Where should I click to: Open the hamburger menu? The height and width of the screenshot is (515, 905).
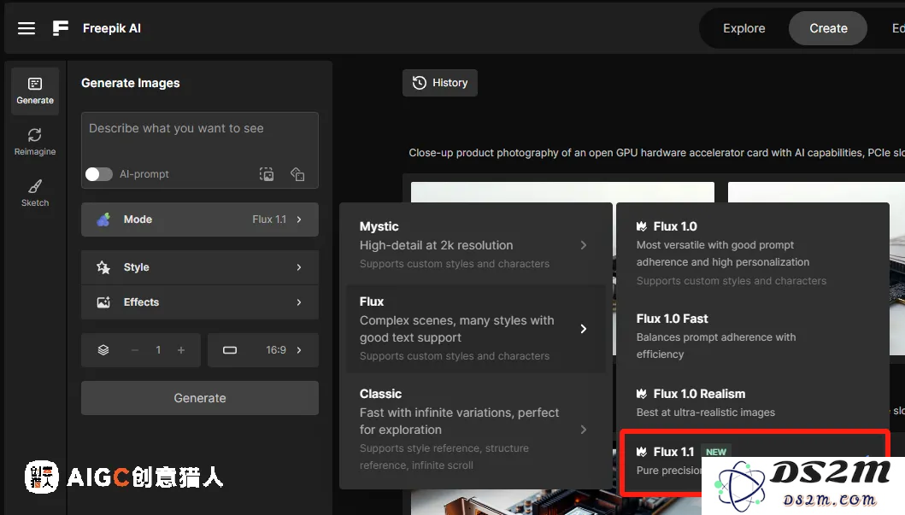coord(26,28)
